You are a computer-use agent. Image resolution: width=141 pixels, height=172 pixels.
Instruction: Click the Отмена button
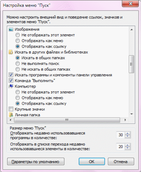(x=121, y=162)
